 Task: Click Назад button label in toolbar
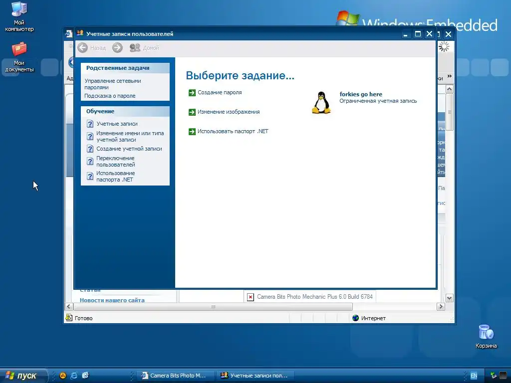coord(98,48)
